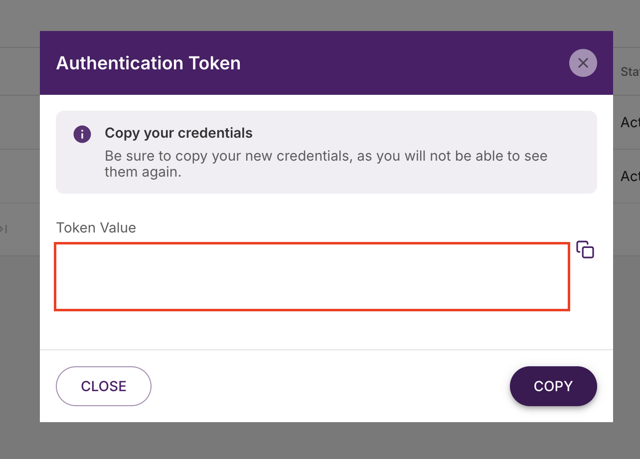Click the 'Token Value' label above the field
The width and height of the screenshot is (640, 459).
pos(96,228)
